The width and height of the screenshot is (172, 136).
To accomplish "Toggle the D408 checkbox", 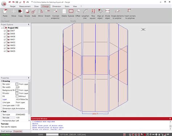I will 7,34.
